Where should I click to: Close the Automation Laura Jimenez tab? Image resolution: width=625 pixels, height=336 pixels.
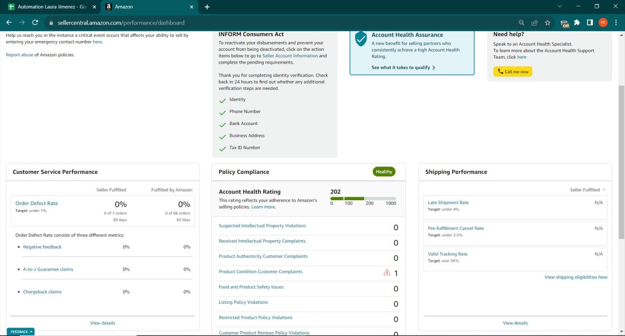click(x=94, y=7)
